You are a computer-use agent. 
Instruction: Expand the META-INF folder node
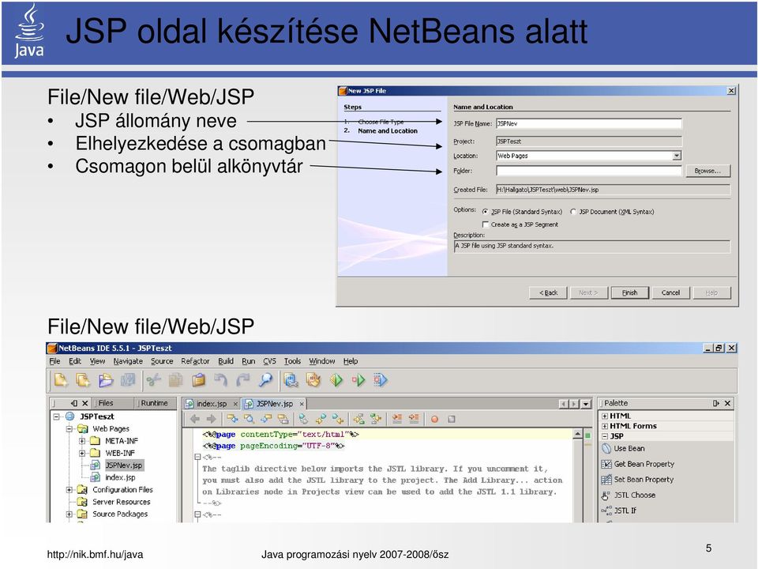[82, 441]
